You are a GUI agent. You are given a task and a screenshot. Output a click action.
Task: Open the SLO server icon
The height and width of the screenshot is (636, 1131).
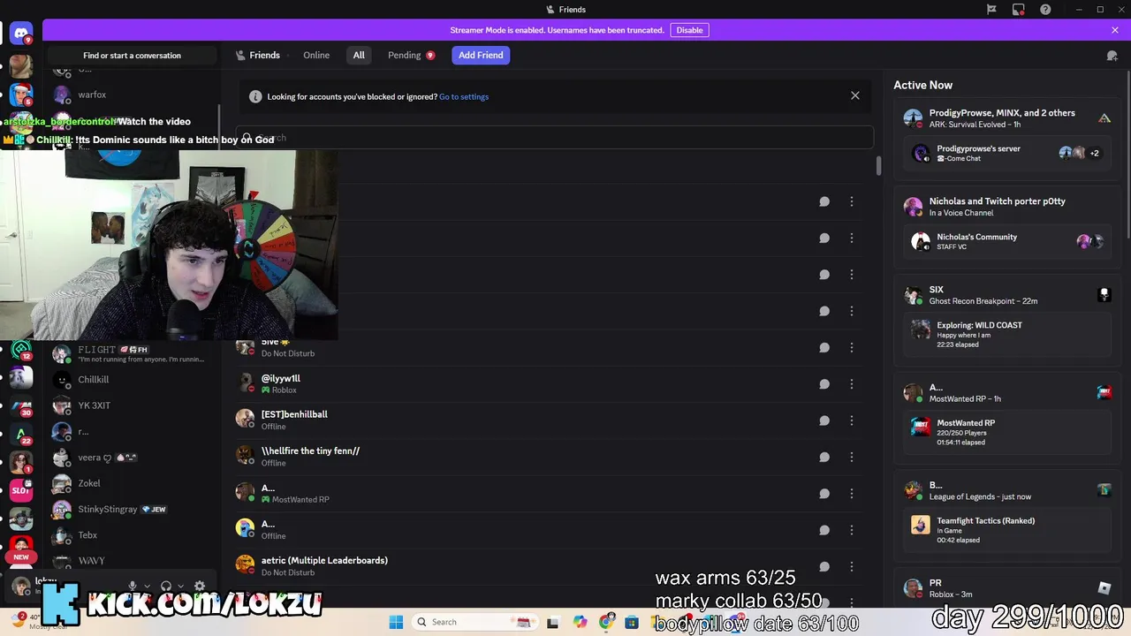tap(21, 490)
